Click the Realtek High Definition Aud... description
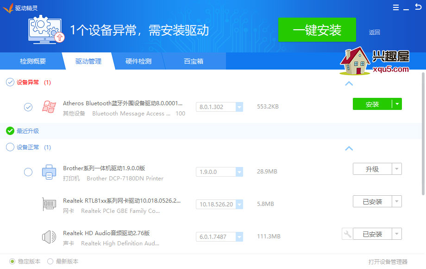The image size is (426, 269). (x=120, y=243)
